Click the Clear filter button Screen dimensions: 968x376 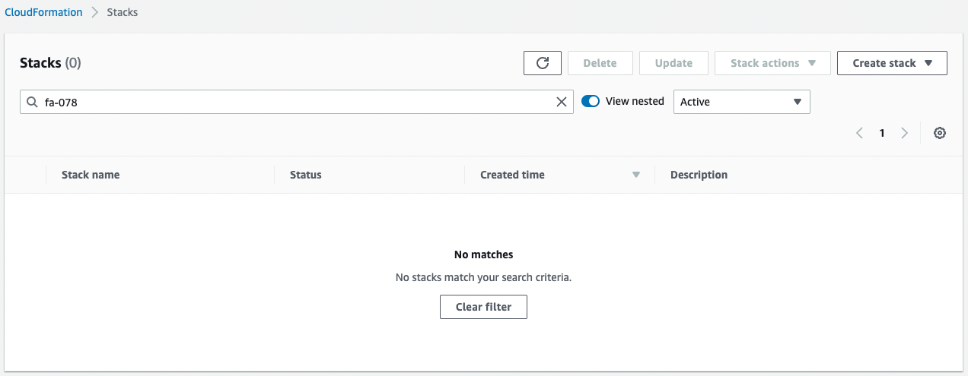pyautogui.click(x=483, y=307)
